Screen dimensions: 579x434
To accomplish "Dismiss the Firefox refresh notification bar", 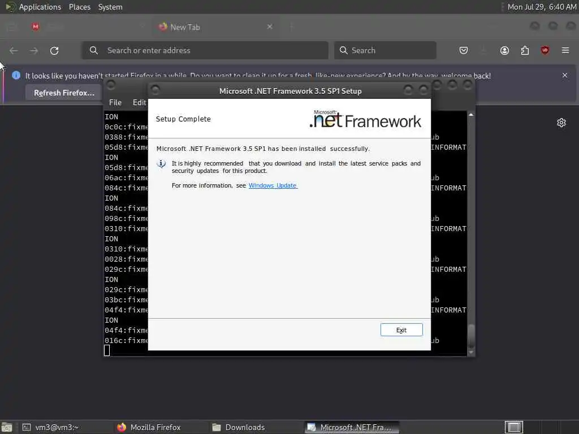I will 565,75.
